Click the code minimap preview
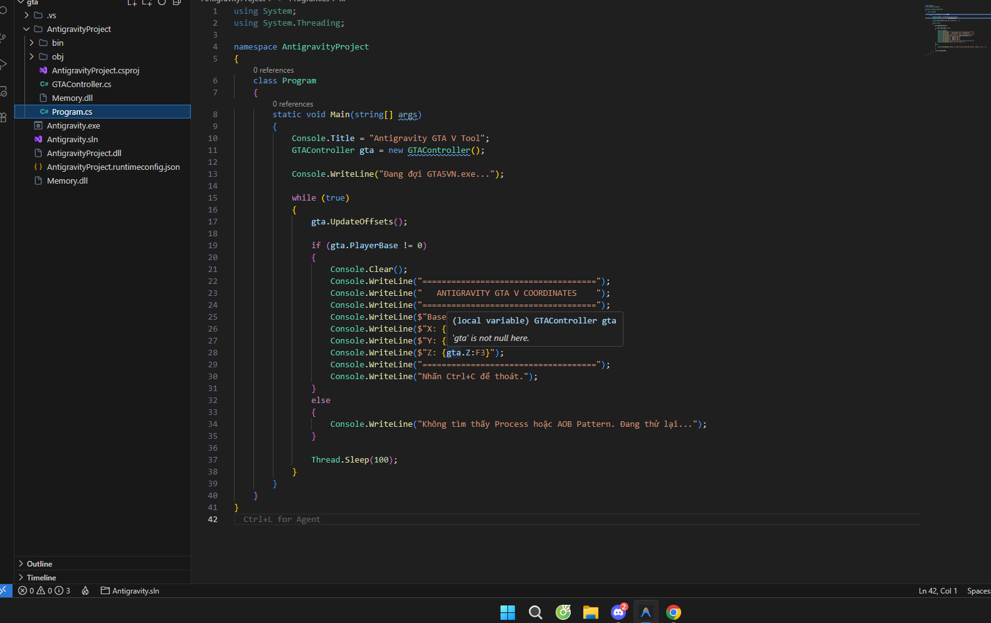 [x=957, y=30]
